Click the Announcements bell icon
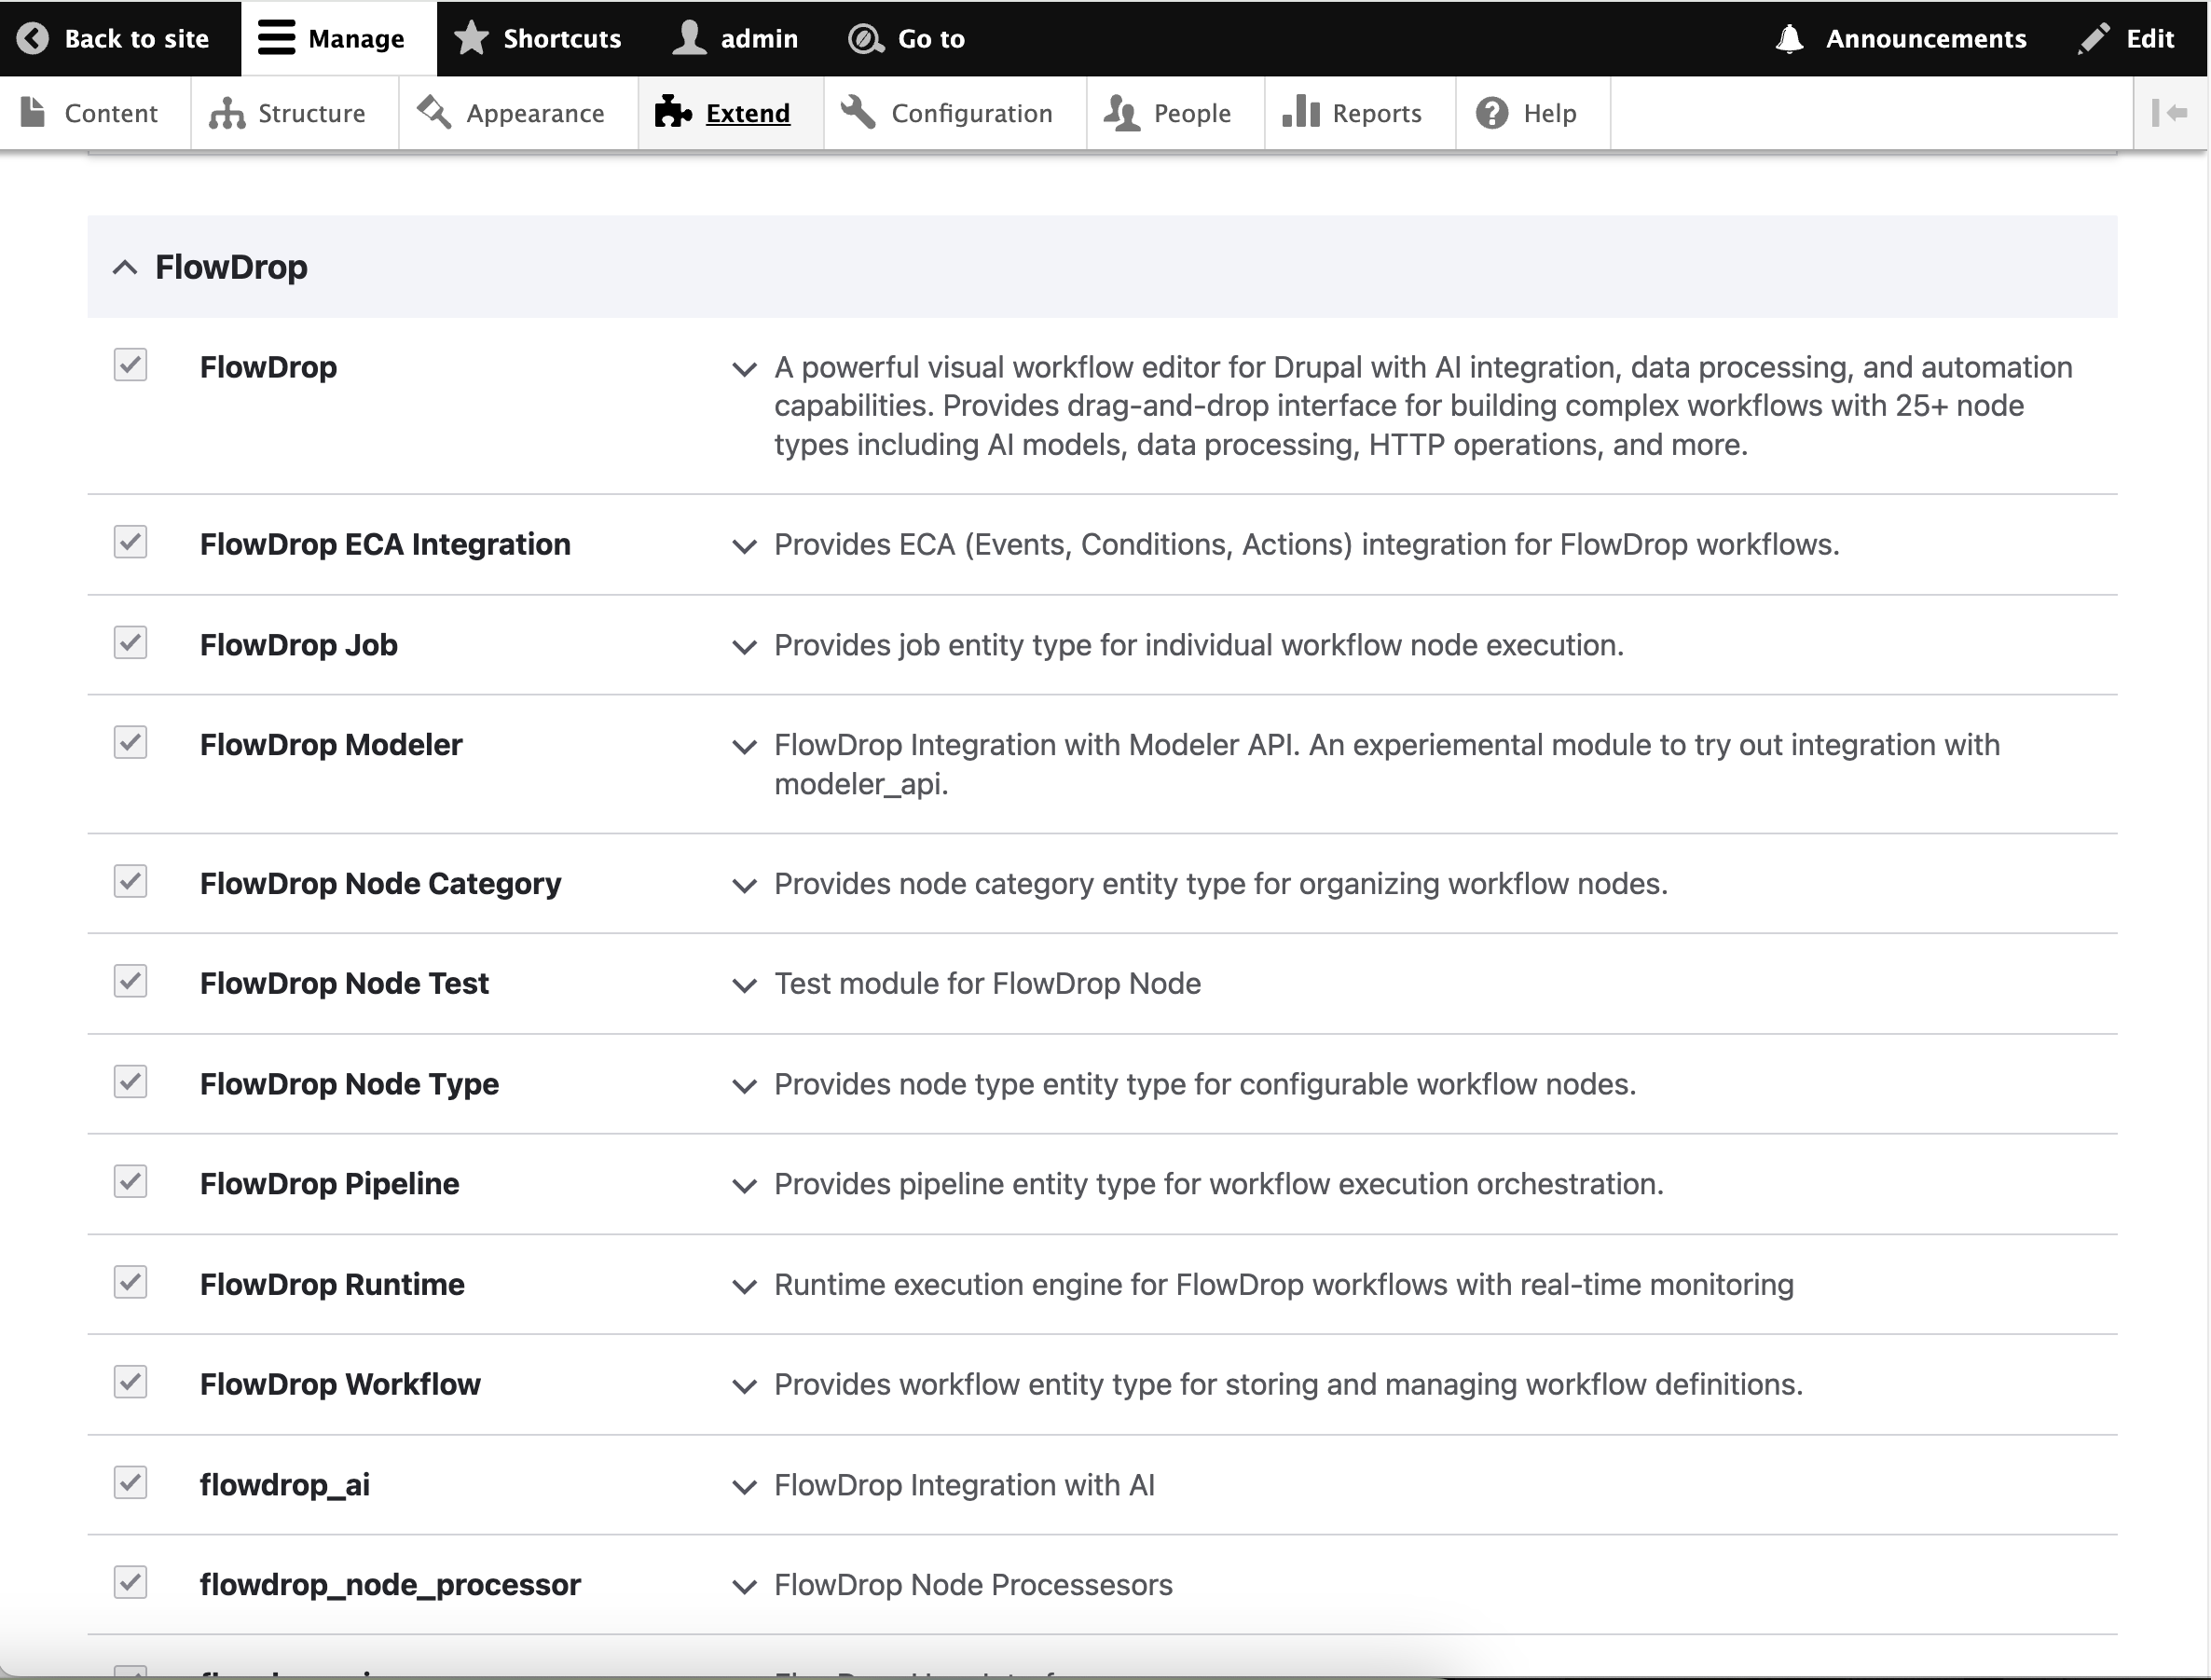Viewport: 2211px width, 1680px height. click(1789, 39)
